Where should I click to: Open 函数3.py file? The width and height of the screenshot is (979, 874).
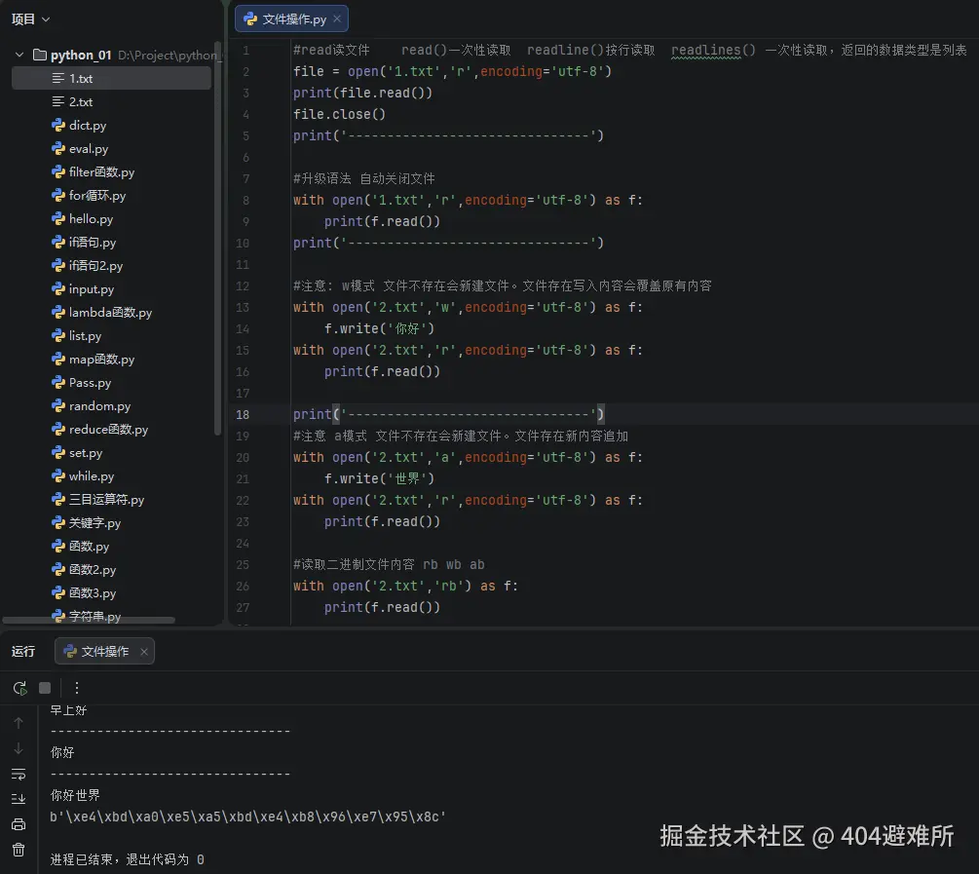pos(93,592)
